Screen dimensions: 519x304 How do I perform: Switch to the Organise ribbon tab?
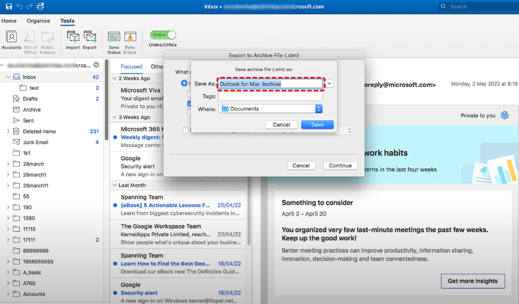coord(38,20)
